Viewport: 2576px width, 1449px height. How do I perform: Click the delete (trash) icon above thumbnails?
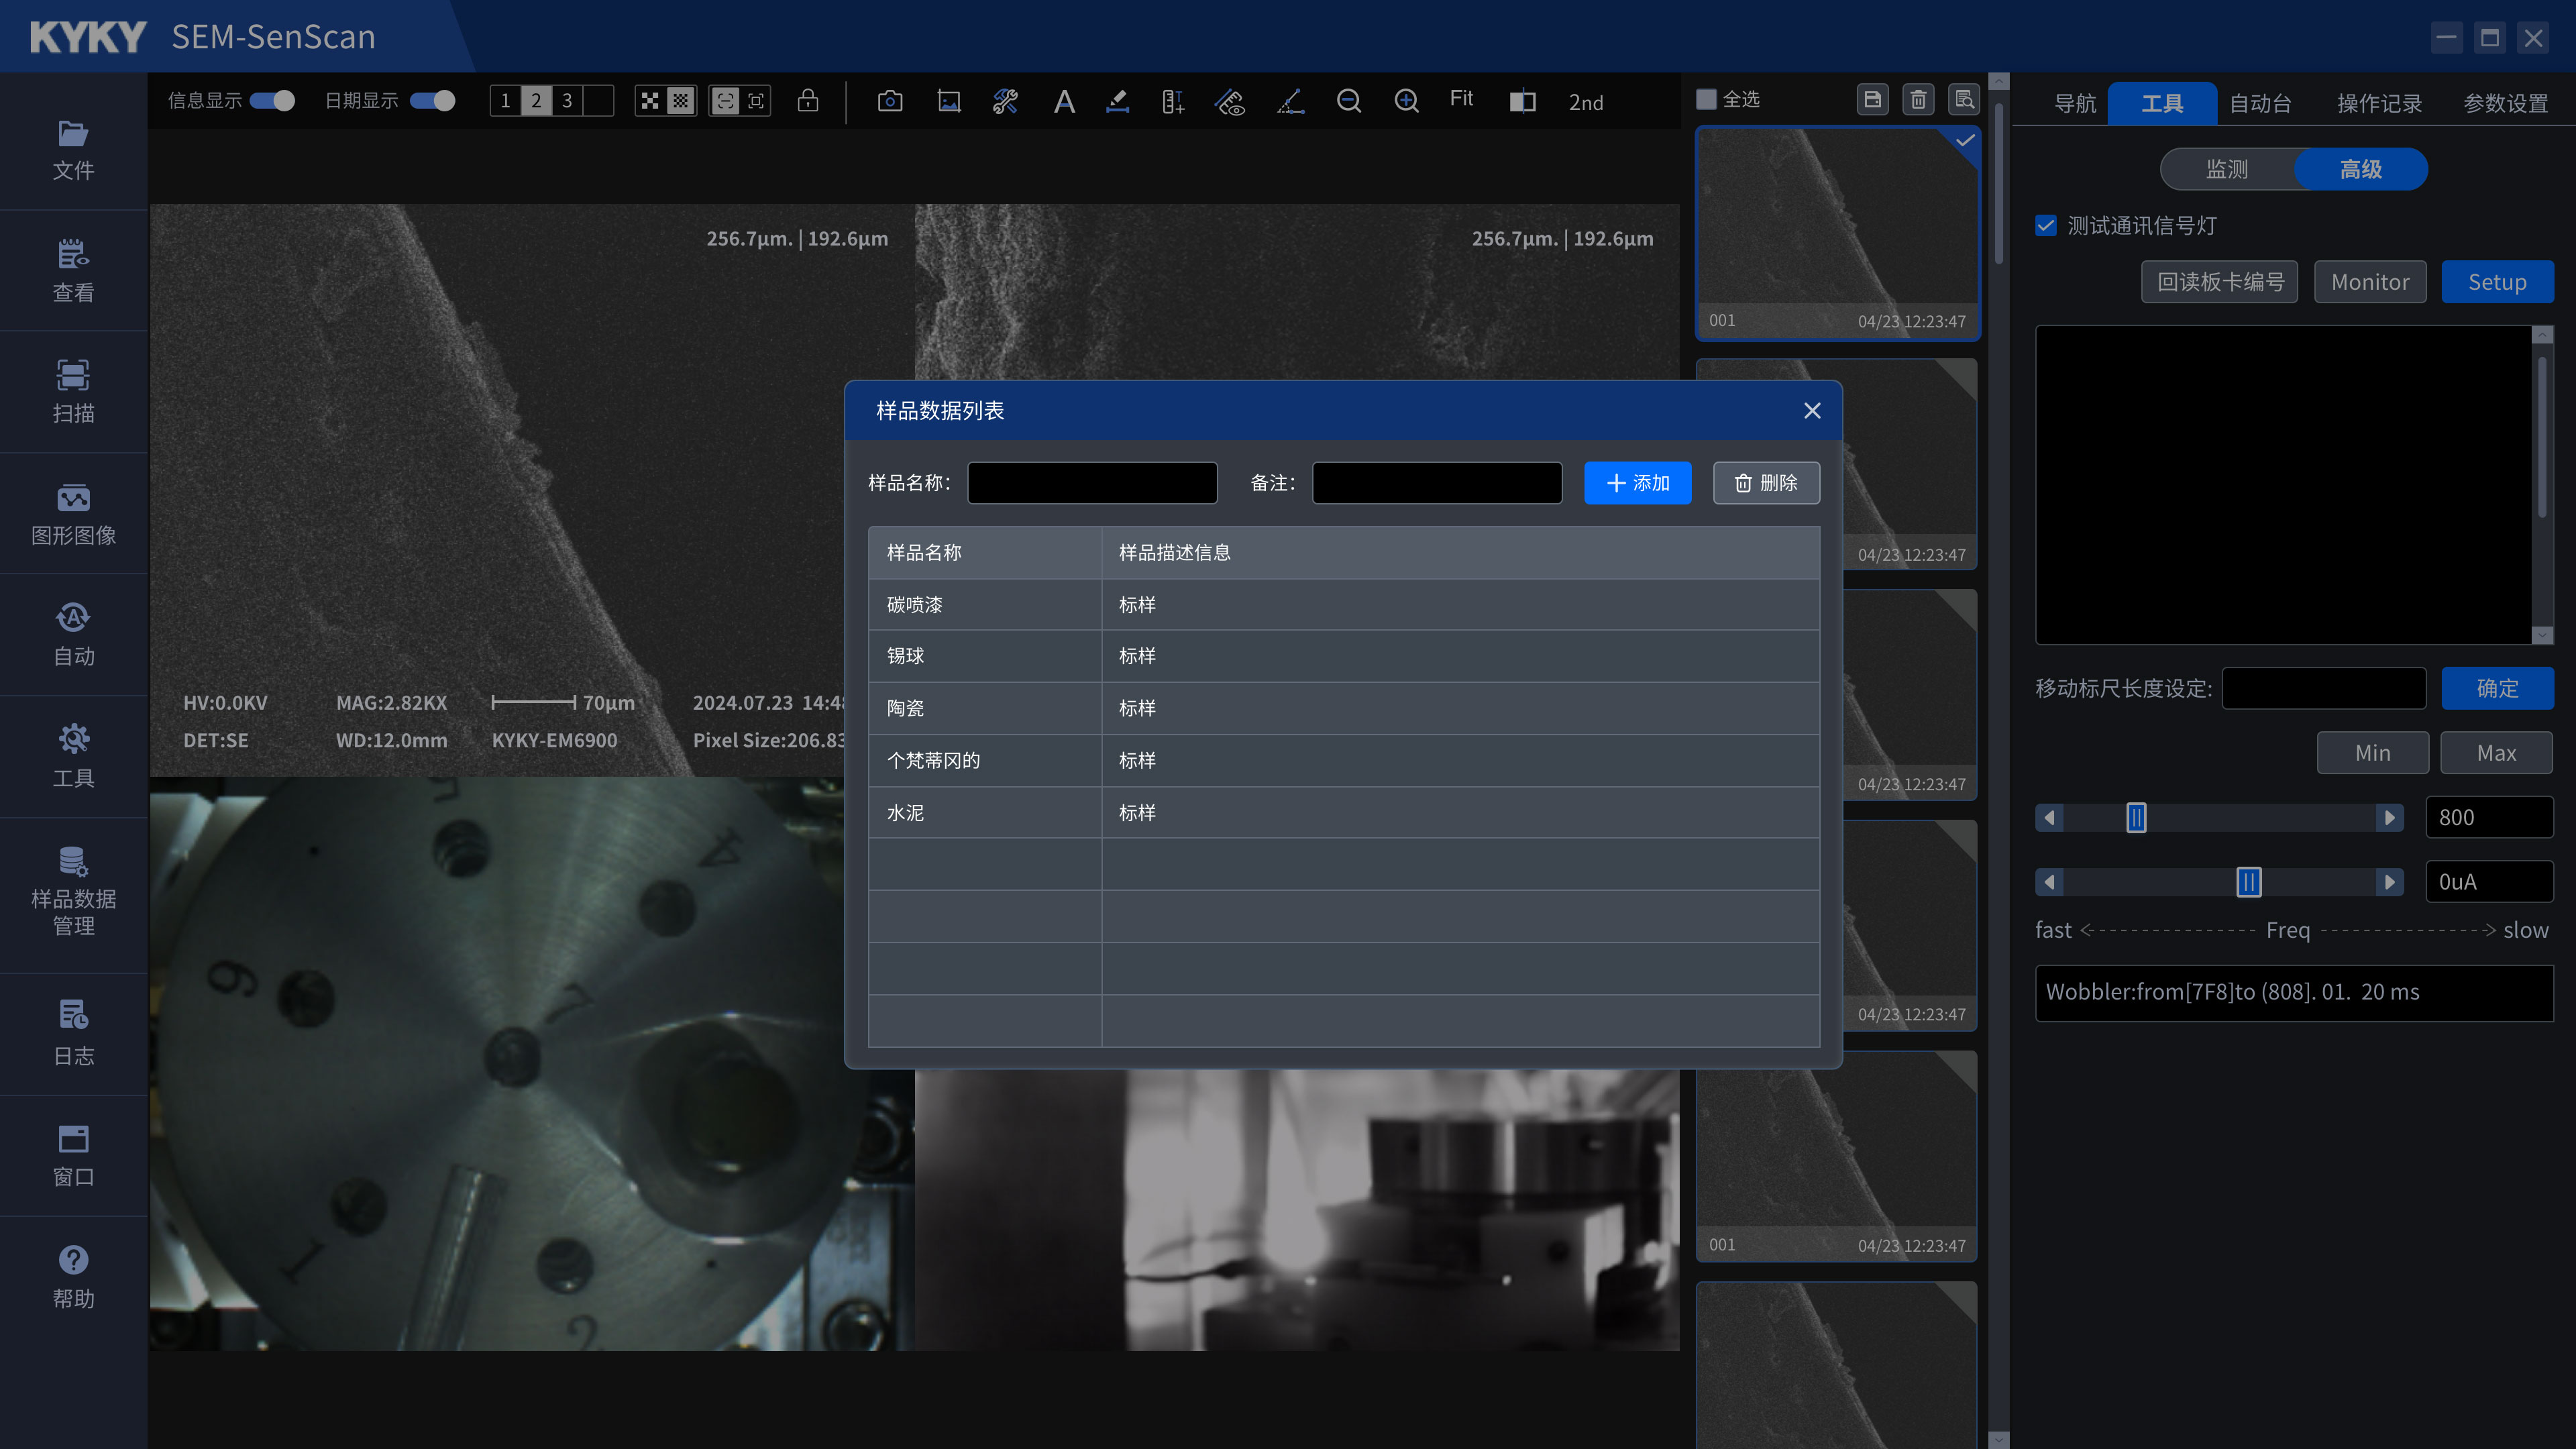click(1918, 99)
